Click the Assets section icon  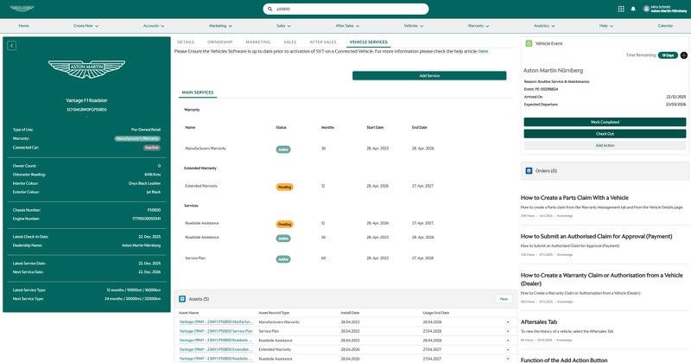click(x=182, y=298)
